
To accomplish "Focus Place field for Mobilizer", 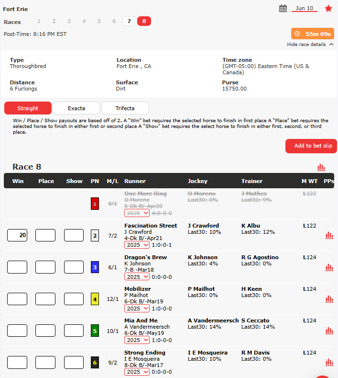I will [x=45, y=299].
